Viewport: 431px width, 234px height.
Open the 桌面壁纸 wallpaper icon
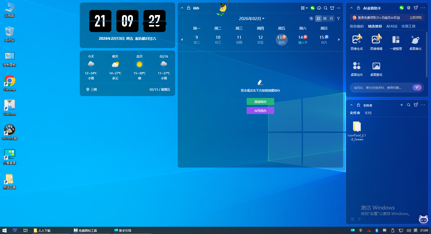click(x=376, y=66)
